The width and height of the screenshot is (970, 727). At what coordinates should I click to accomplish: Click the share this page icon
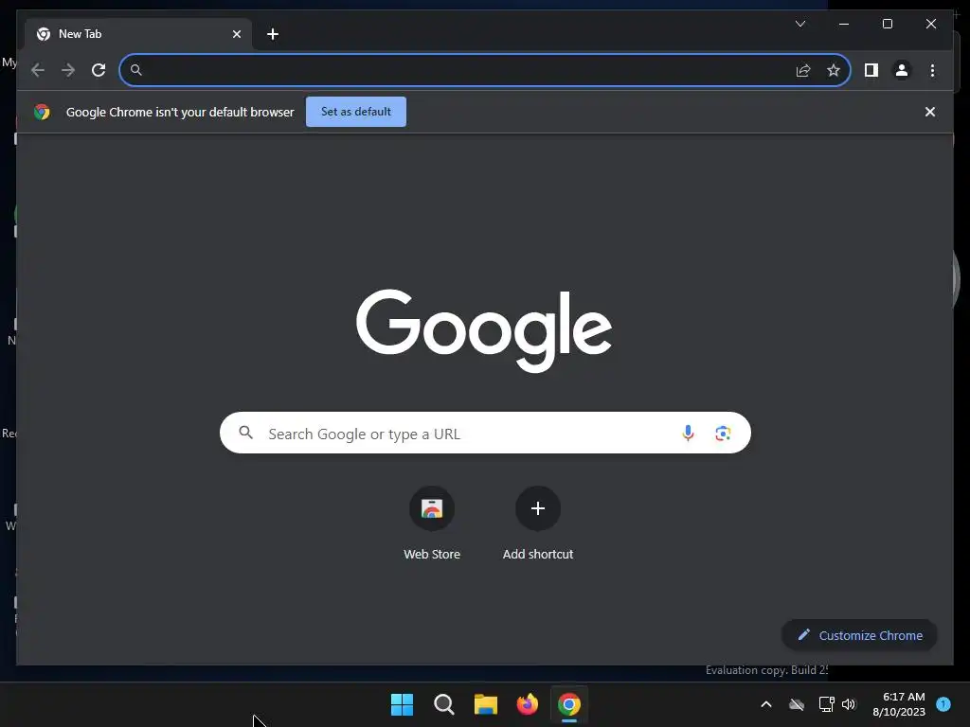click(803, 70)
